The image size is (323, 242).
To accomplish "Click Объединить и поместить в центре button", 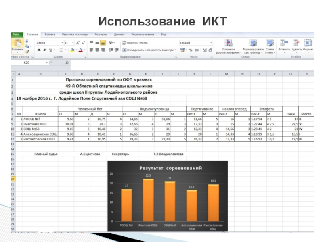I will point(148,50).
